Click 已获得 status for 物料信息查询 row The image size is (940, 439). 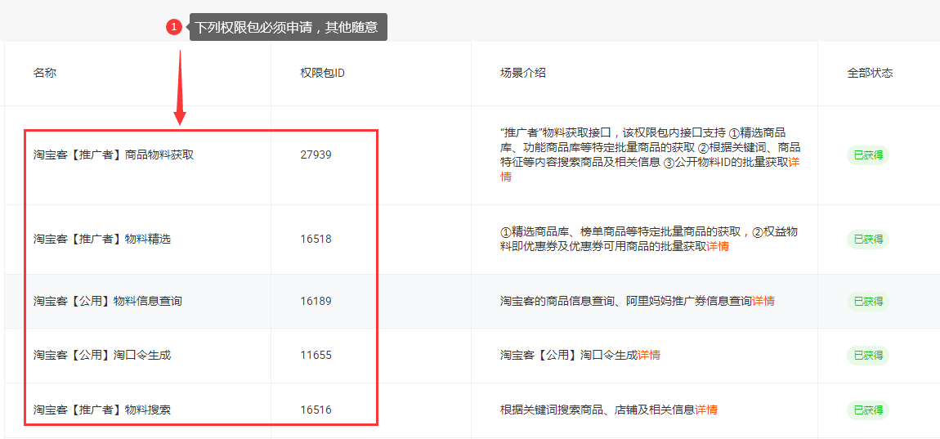[867, 301]
